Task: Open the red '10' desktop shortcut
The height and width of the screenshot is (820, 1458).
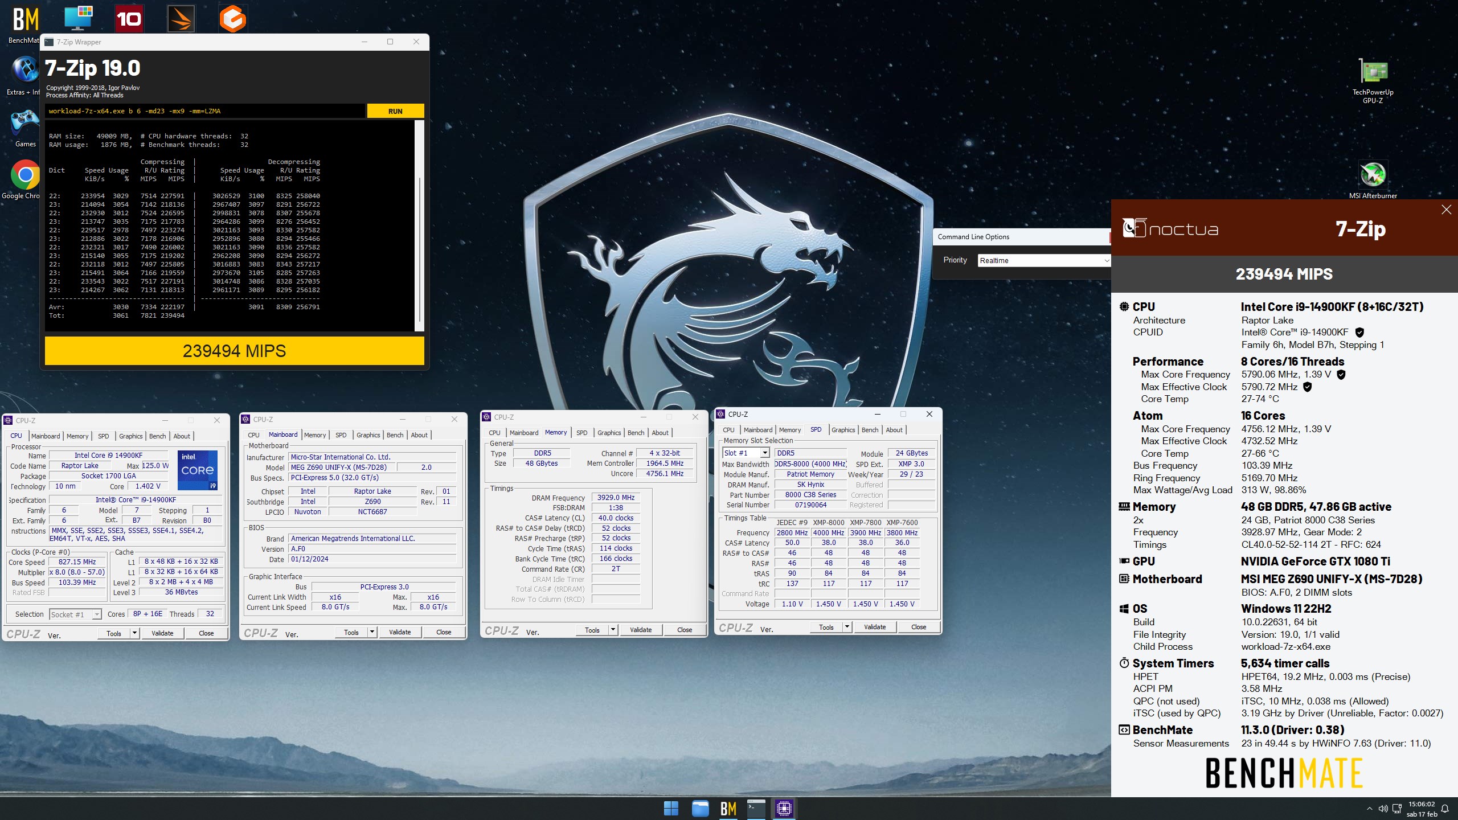Action: 129,19
